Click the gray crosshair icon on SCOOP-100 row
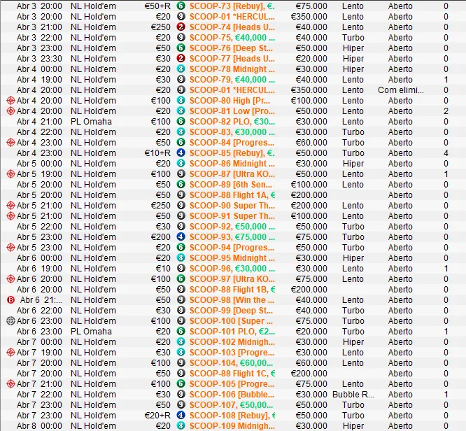Viewport: 466px width, 431px height. (x=10, y=321)
